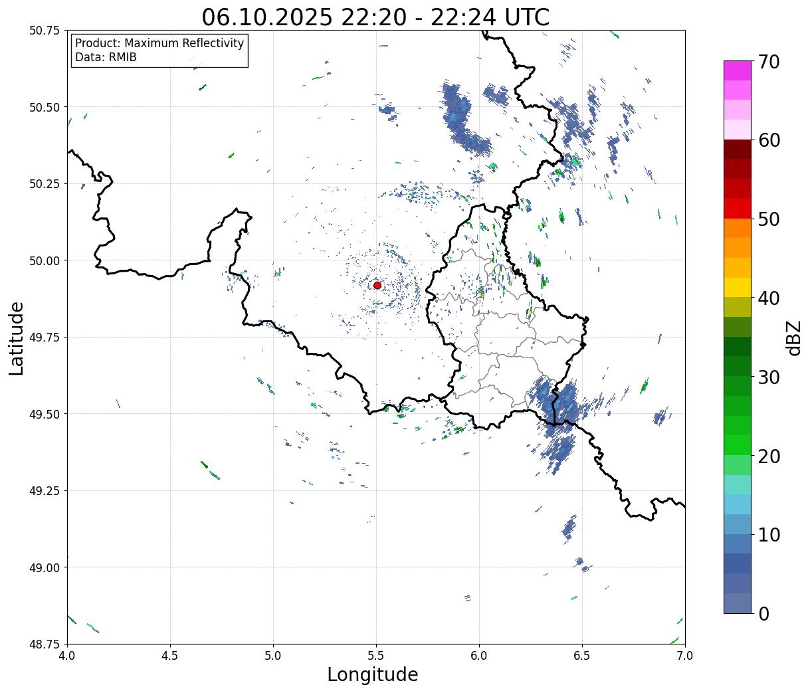Click latitude tick label 50.25
Screen dimensions: 810x691
45,184
